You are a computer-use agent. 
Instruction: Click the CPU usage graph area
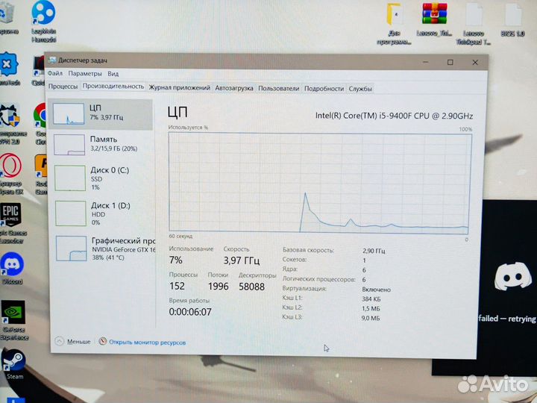tap(320, 183)
